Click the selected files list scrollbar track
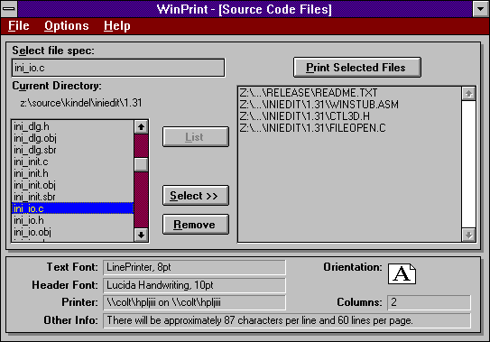The height and width of the screenshot is (342, 490). pos(468,164)
